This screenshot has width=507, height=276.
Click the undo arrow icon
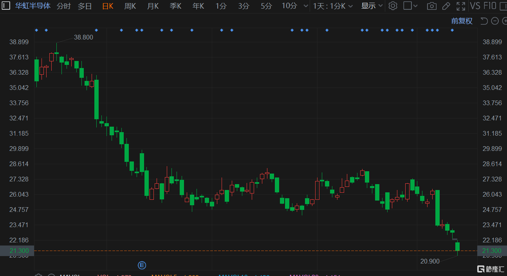point(484,21)
